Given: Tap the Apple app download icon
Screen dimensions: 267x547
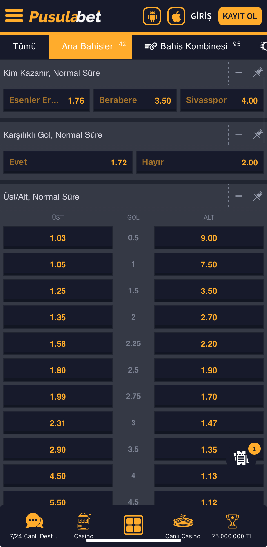Looking at the screenshot, I should (176, 16).
